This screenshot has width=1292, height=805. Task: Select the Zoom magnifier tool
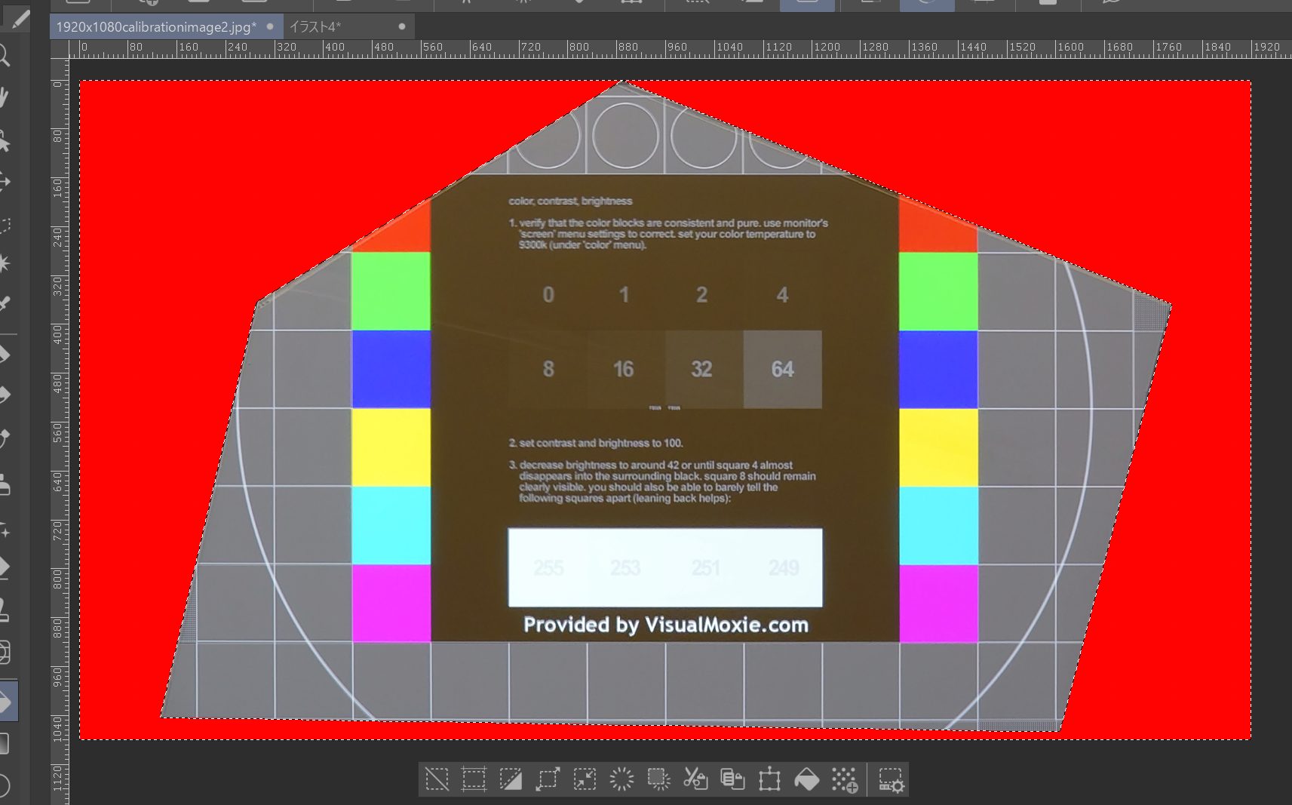click(5, 56)
